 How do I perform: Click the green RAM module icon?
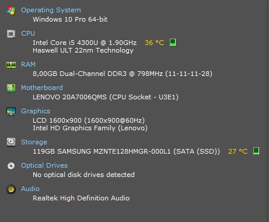point(11,65)
